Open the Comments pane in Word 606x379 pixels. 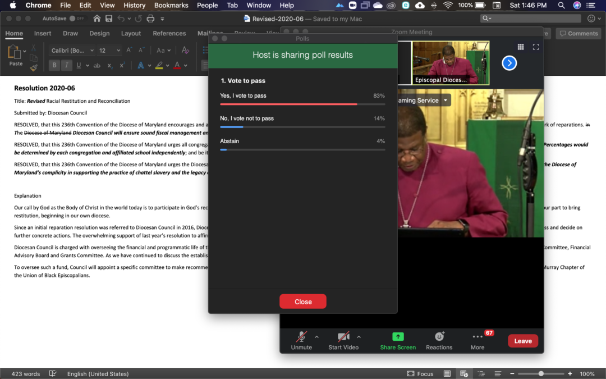(579, 33)
